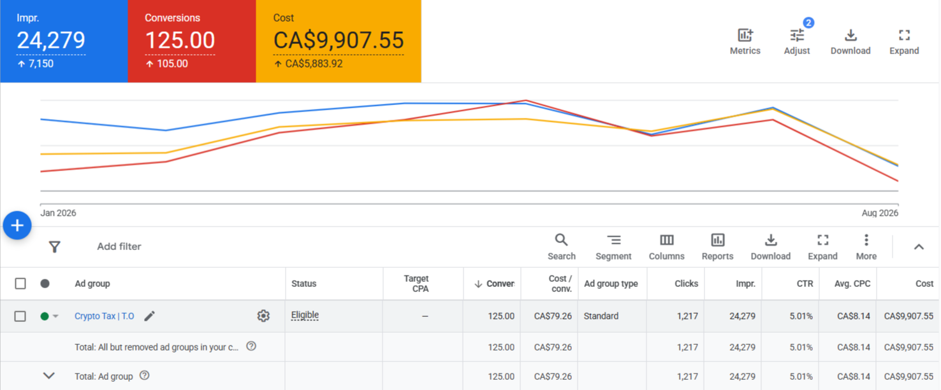The height and width of the screenshot is (390, 941).
Task: Sort by Avg. CPC column header
Action: 852,284
